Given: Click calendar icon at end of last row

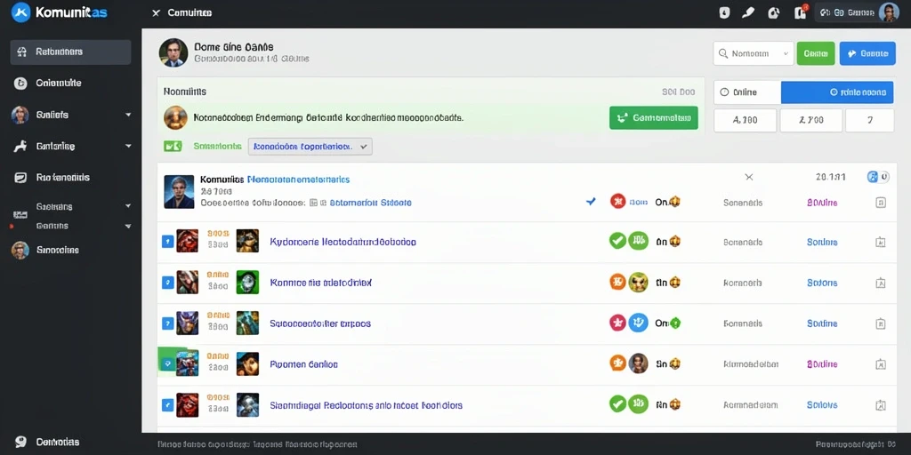Looking at the screenshot, I should pos(880,405).
